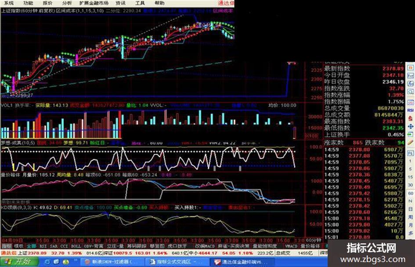Screen dimensions: 415x267
Task: Click the FS intraday icon in the sidebar
Action: (411, 153)
